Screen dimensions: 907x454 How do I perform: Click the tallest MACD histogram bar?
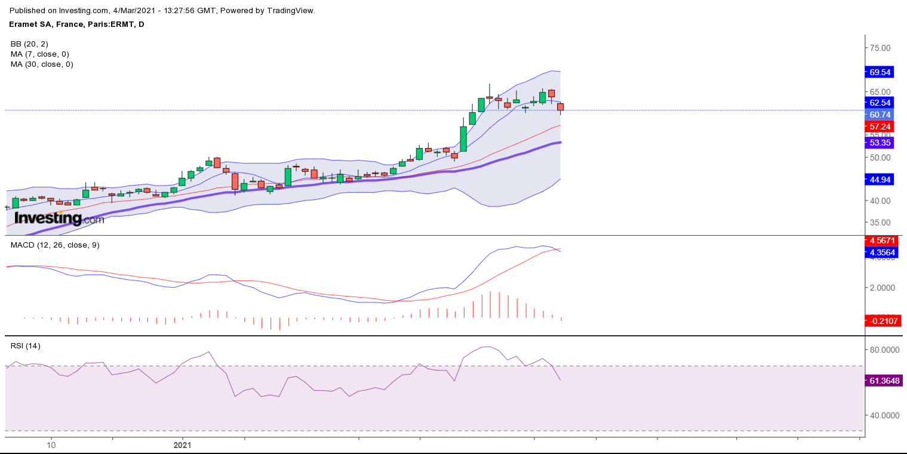click(490, 305)
